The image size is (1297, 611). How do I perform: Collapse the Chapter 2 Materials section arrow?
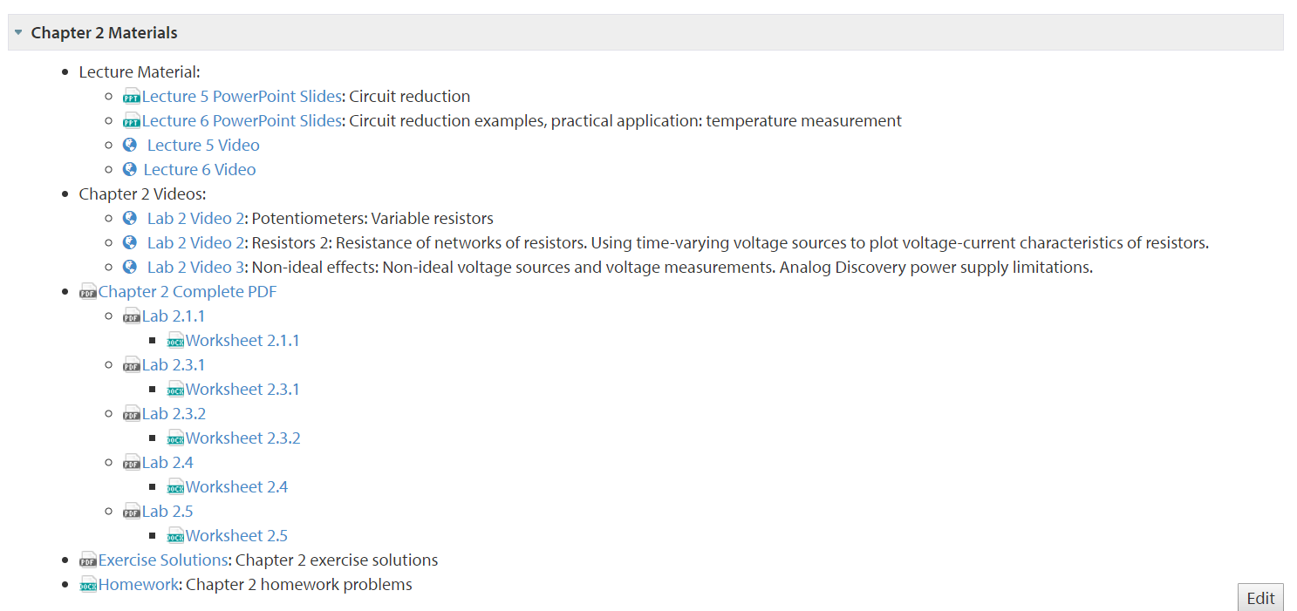[x=18, y=32]
